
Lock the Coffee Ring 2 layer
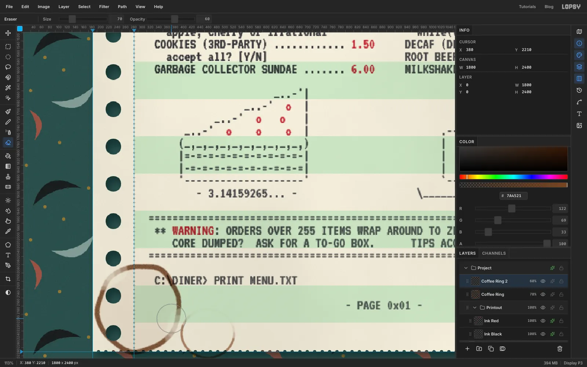click(x=561, y=281)
